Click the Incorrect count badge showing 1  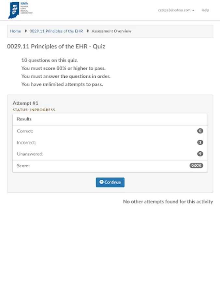pyautogui.click(x=200, y=142)
